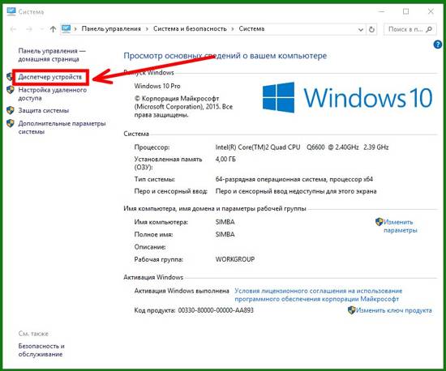This screenshot has height=371, width=446.
Task: Click the forward arrow navigation icon
Action: [x=29, y=29]
